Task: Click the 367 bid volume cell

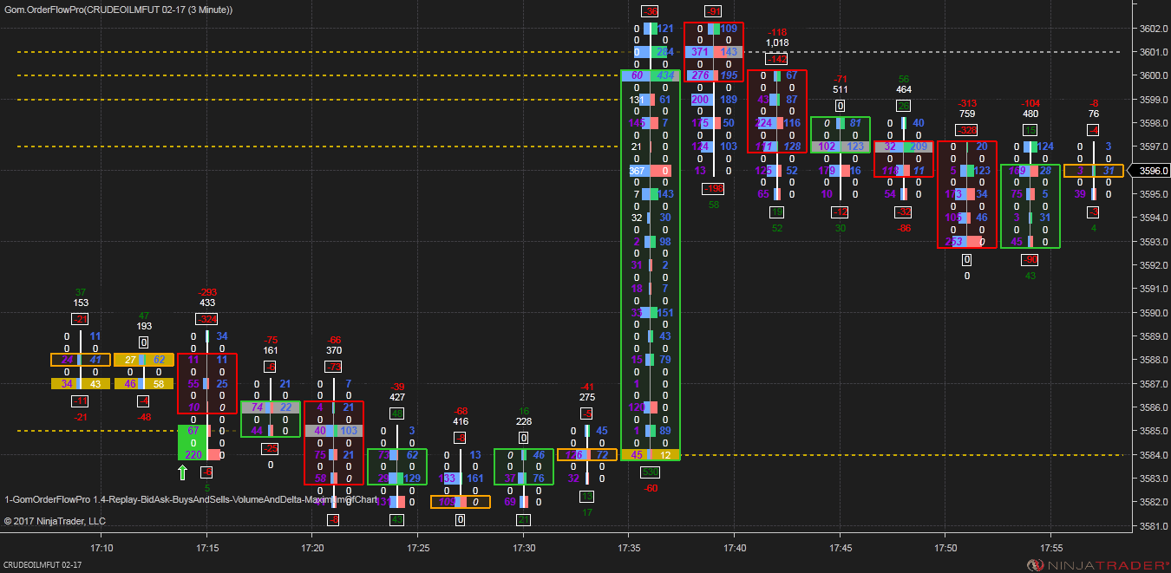Action: [638, 171]
